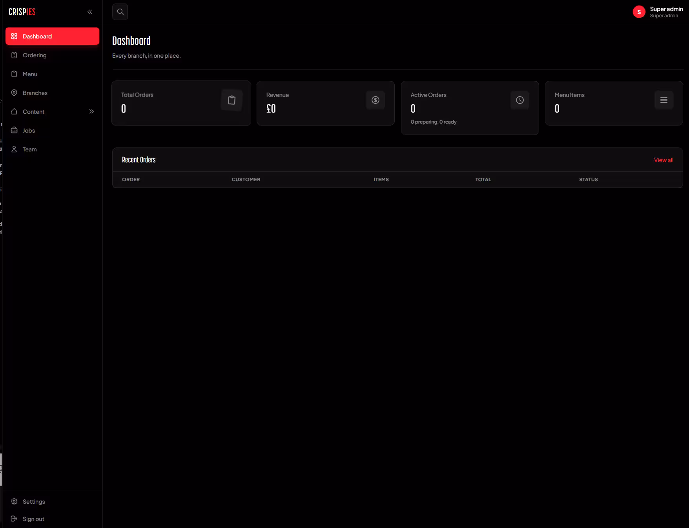The width and height of the screenshot is (689, 528).
Task: Click the Total Orders clipboard icon
Action: tap(231, 100)
